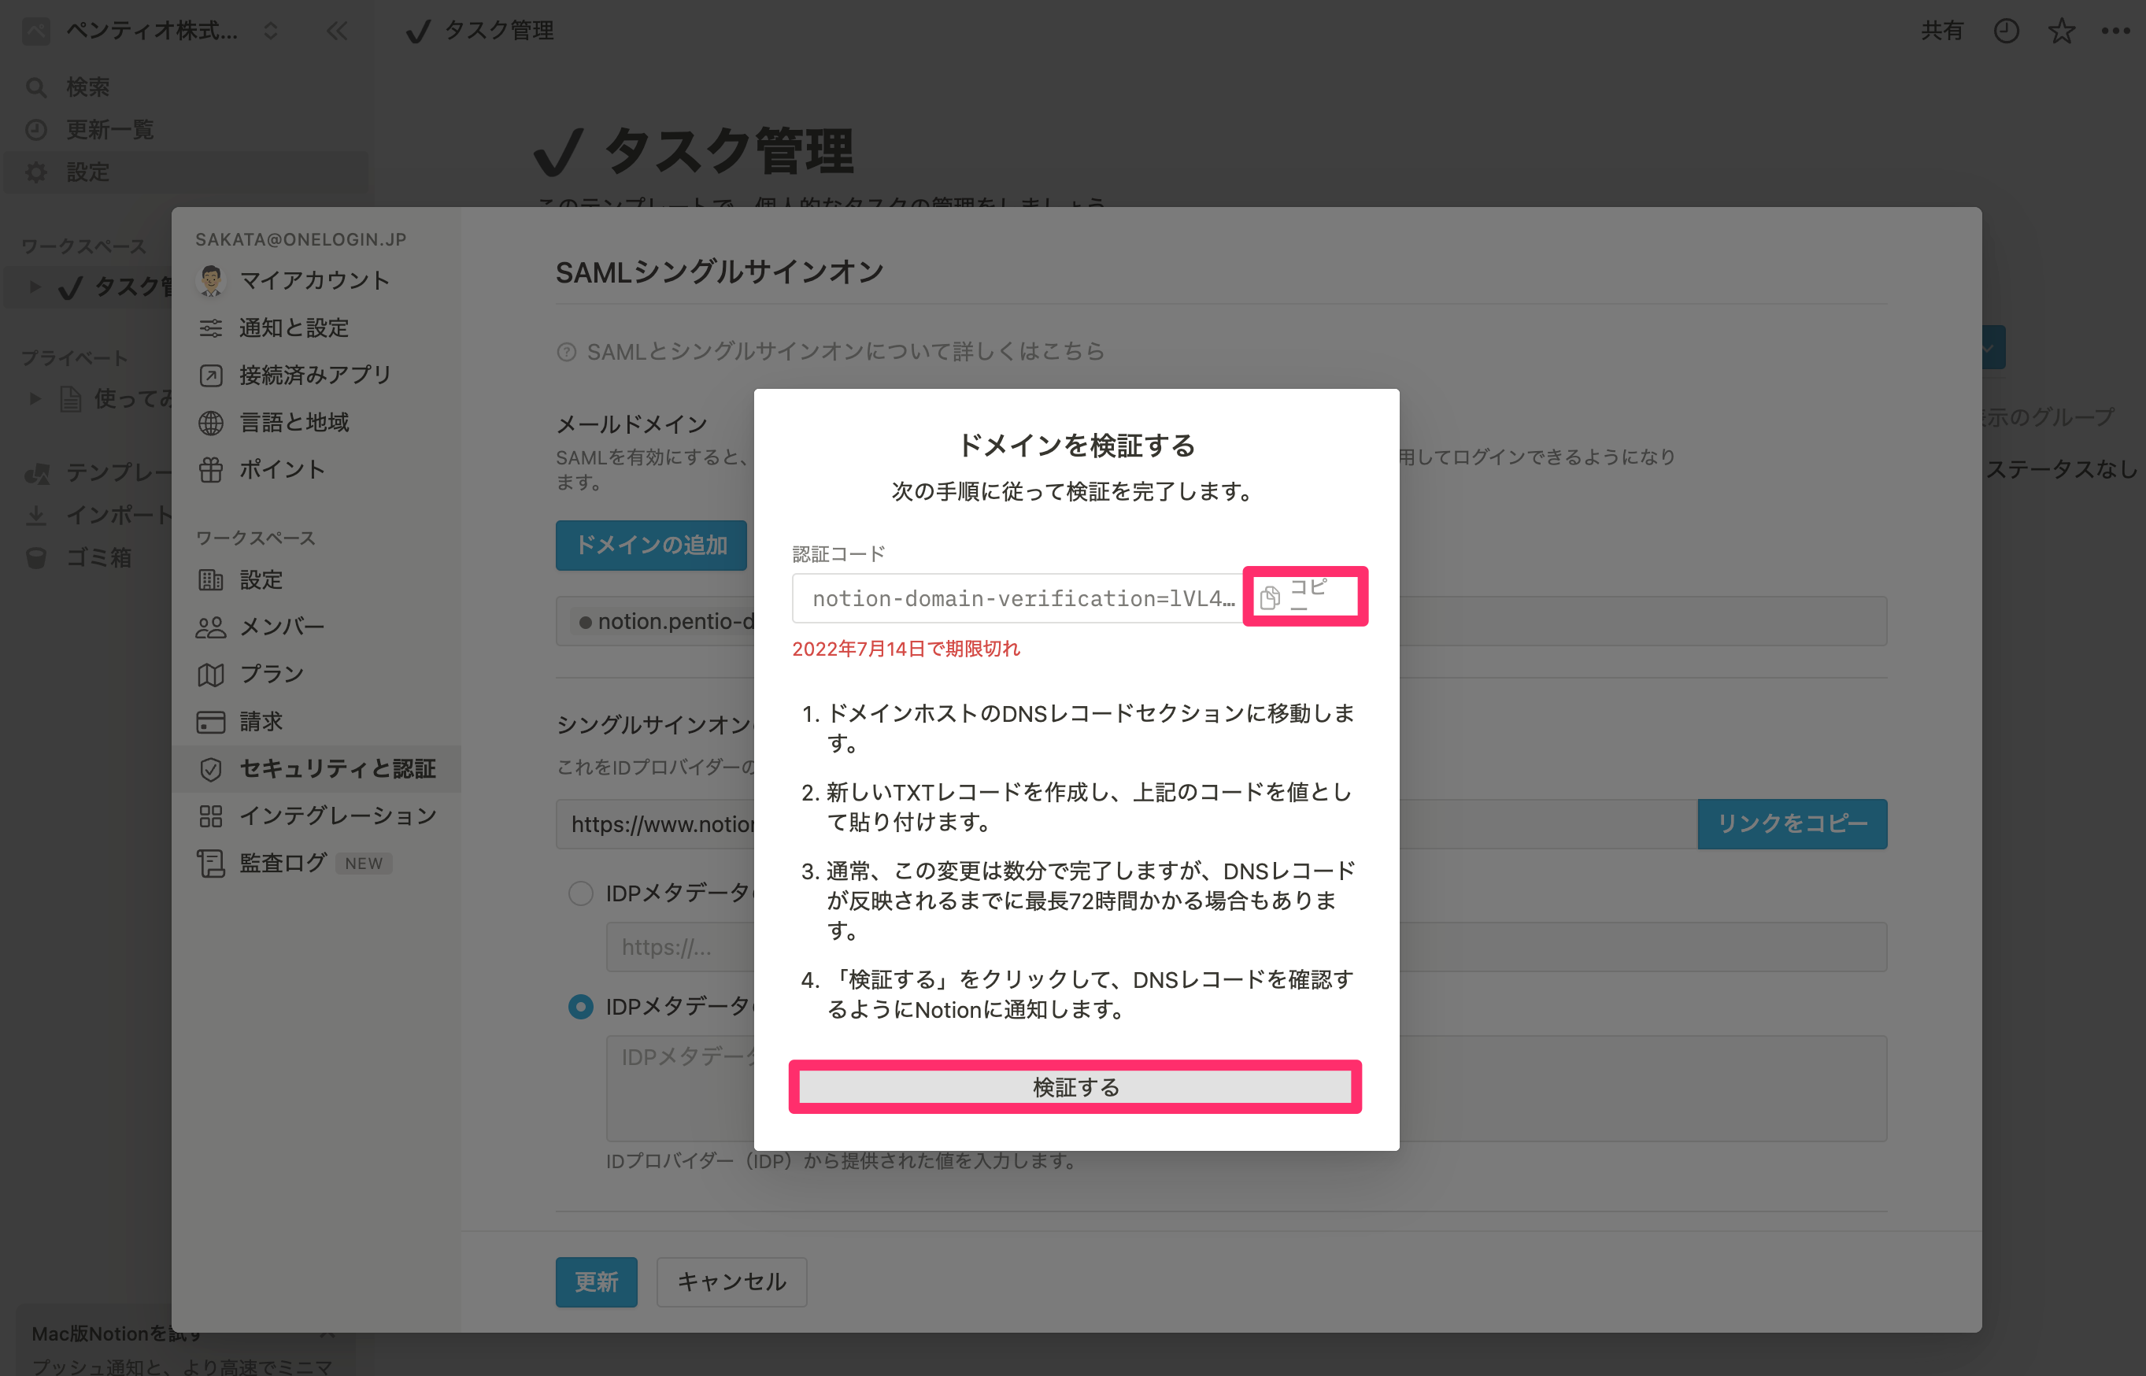Open インポート in the left sidebar
Screen dimensions: 2146x1376
click(119, 515)
